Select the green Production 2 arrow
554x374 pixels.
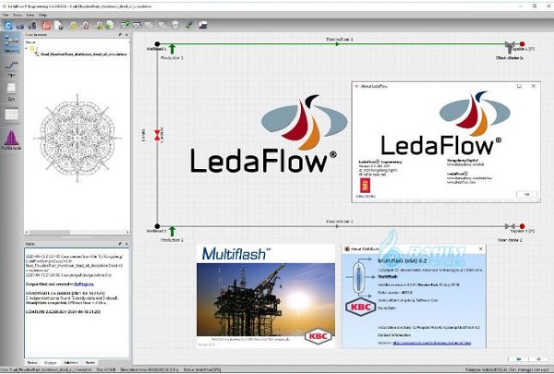tap(172, 231)
